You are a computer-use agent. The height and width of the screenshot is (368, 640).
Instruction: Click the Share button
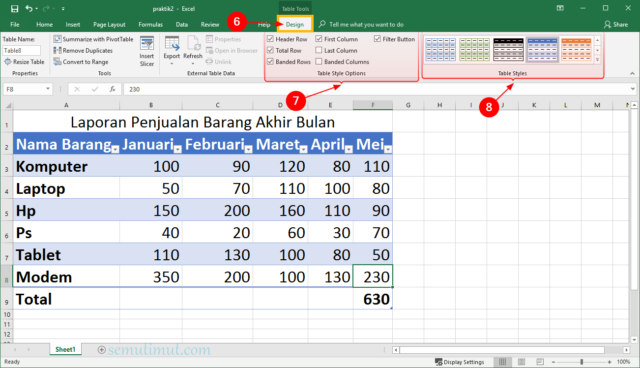[616, 25]
